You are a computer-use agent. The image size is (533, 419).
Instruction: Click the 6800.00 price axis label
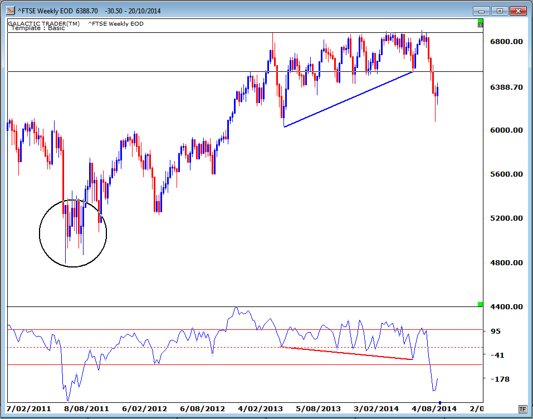pos(506,41)
